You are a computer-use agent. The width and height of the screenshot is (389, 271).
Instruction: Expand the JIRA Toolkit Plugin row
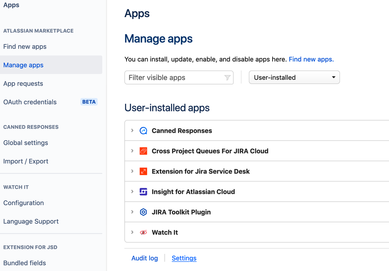[x=132, y=212]
